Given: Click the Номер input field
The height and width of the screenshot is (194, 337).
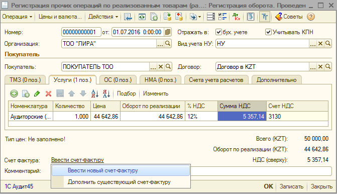Looking at the screenshot, I should [81, 32].
